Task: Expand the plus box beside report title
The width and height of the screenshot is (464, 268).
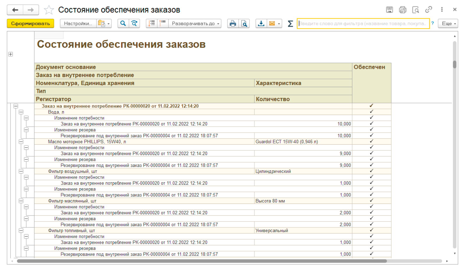Action: pyautogui.click(x=10, y=54)
